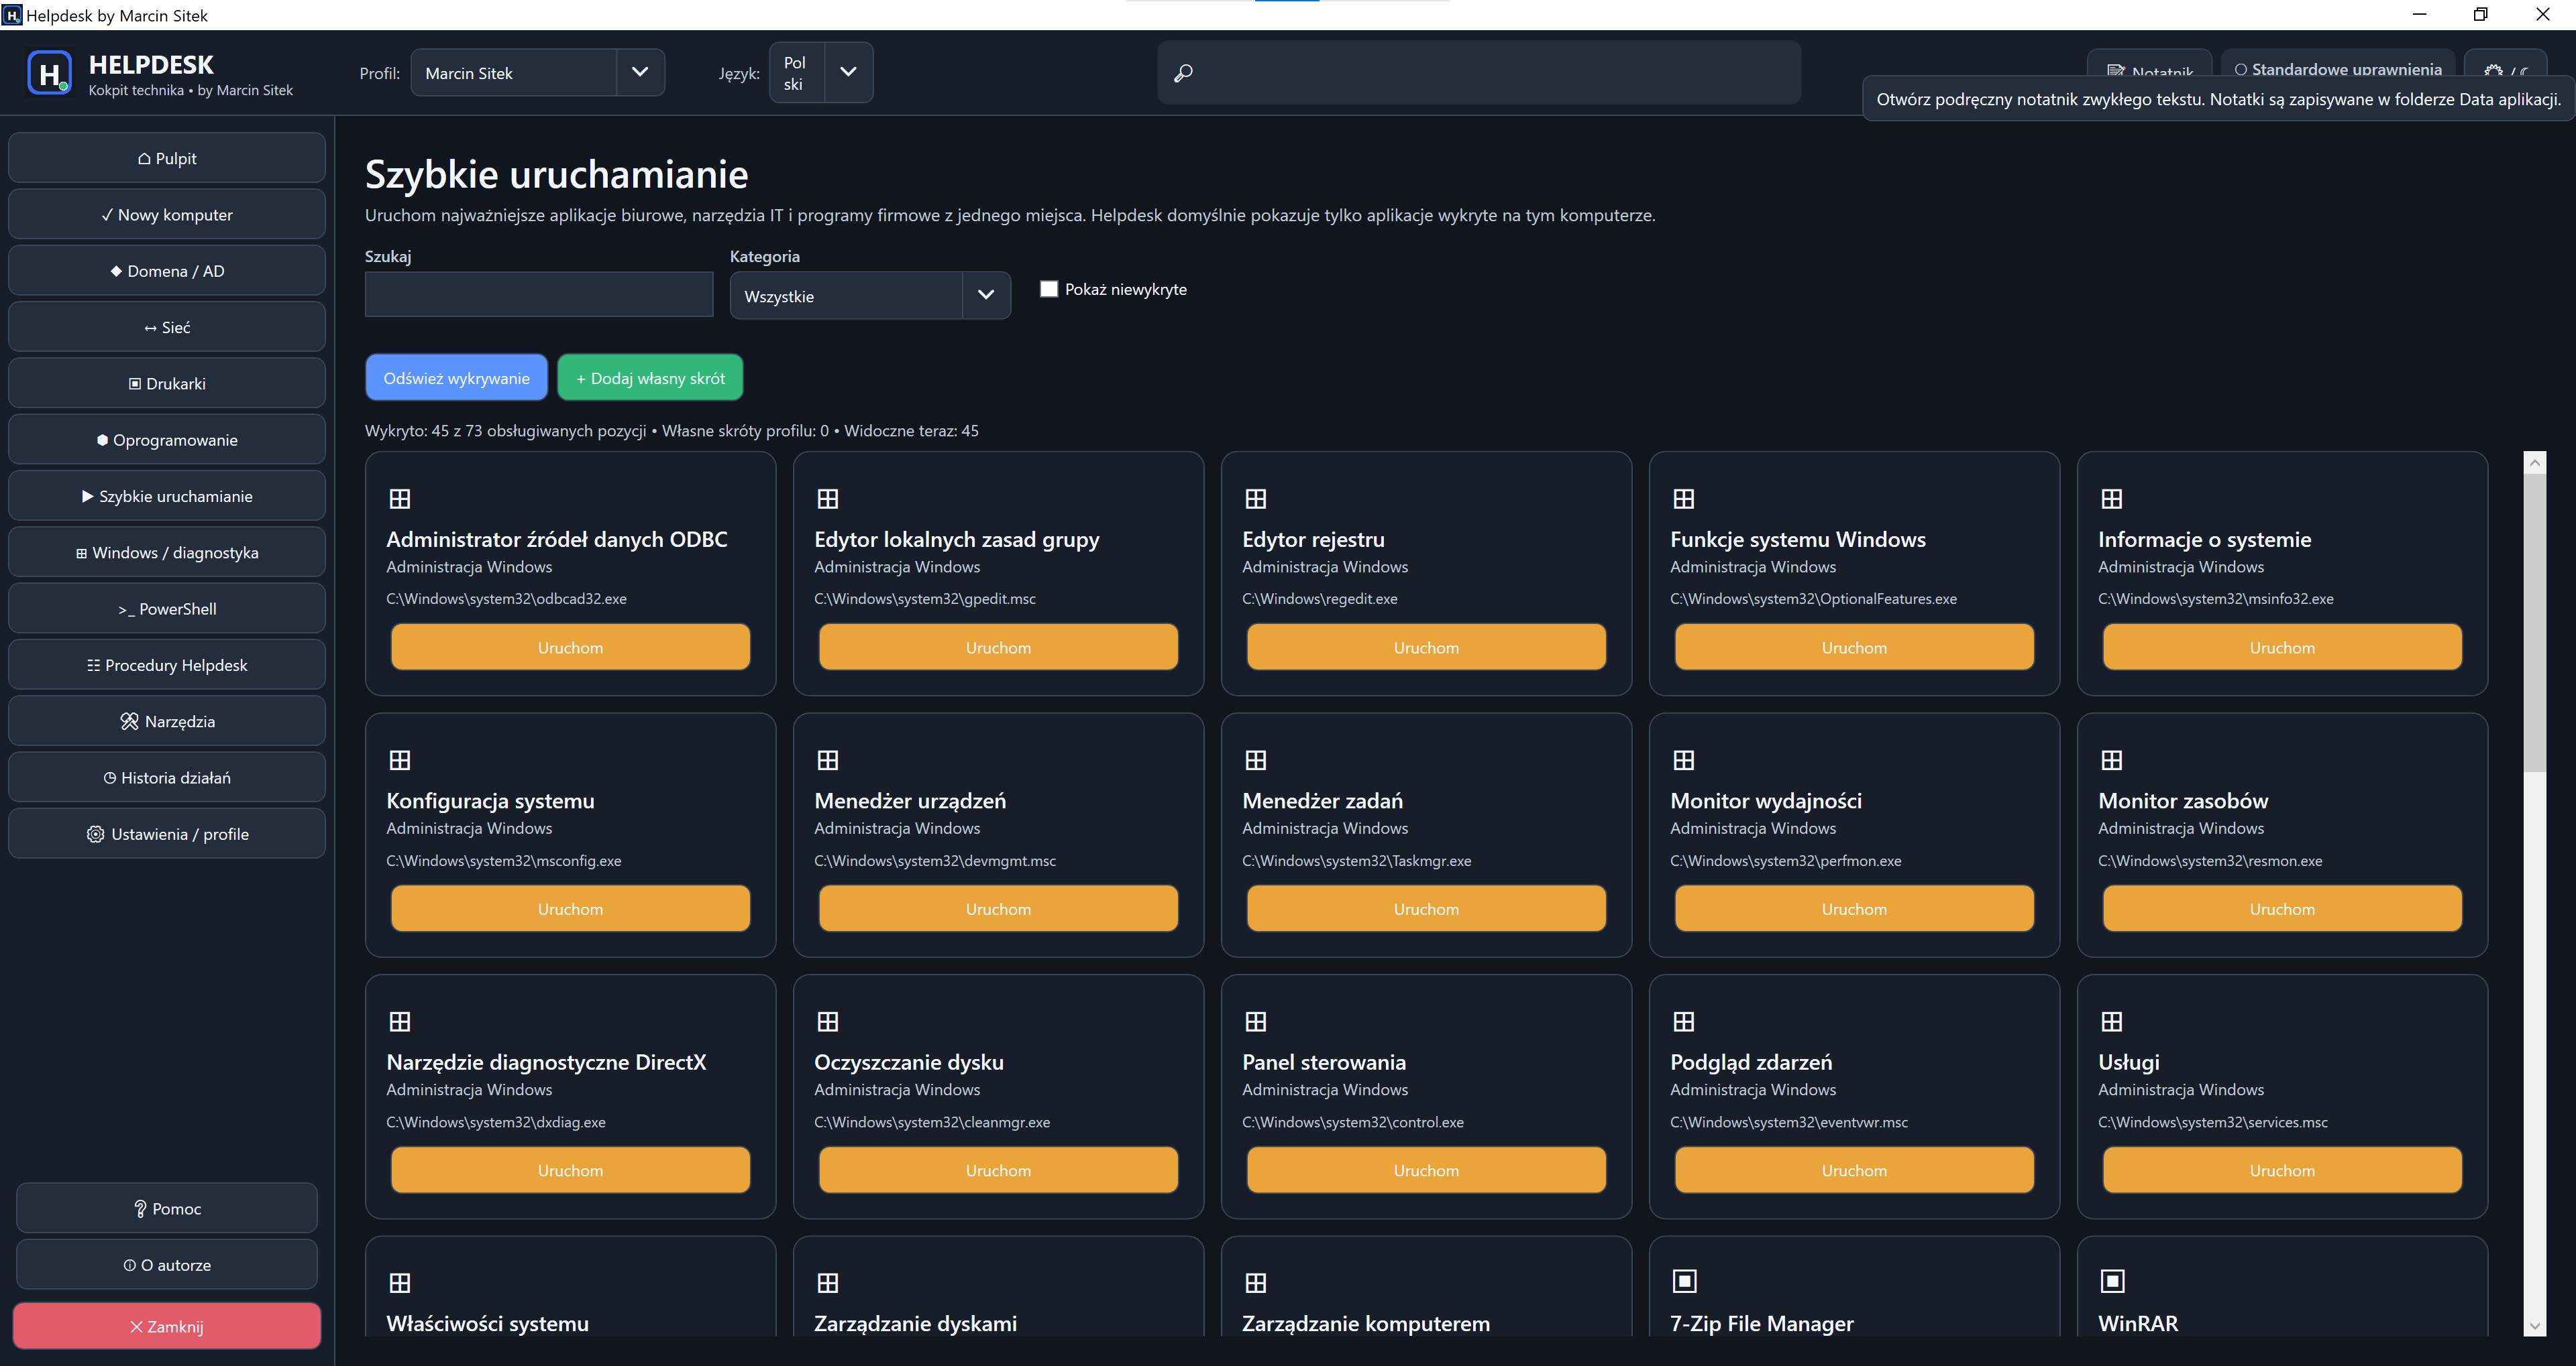2576x1366 pixels.
Task: Open Domena / AD in the sidebar
Action: coord(167,271)
